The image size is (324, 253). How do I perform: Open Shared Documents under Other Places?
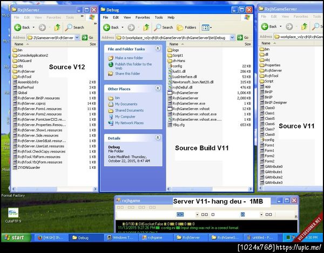tap(130, 110)
